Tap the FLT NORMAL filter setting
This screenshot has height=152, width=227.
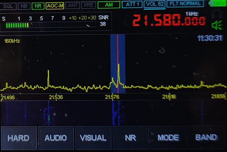(x=185, y=4)
